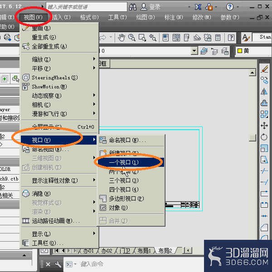Click the help question mark icon
This screenshot has width=272, height=272.
pos(229,7)
